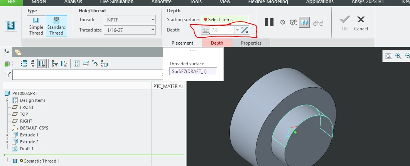Open the model tree filters icon
The width and height of the screenshot is (410, 166).
point(55,63)
